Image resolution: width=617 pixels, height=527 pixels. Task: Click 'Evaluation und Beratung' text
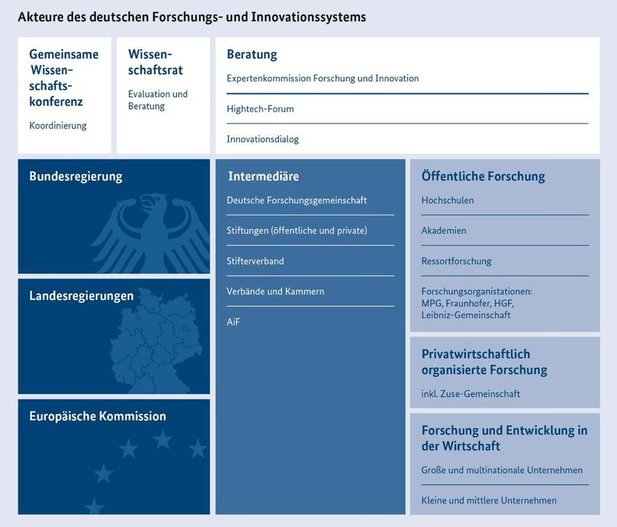(x=158, y=100)
